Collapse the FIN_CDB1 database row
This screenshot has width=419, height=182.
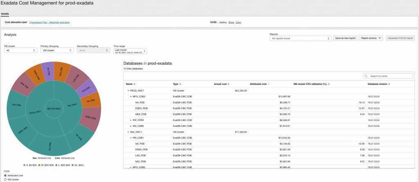click(x=131, y=138)
